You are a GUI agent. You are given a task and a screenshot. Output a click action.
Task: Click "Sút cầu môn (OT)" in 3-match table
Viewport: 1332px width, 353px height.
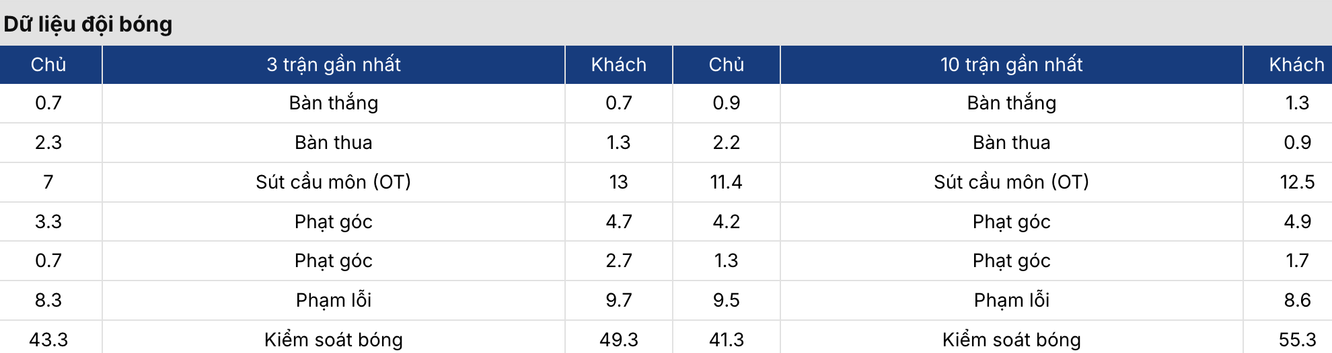[x=333, y=182]
